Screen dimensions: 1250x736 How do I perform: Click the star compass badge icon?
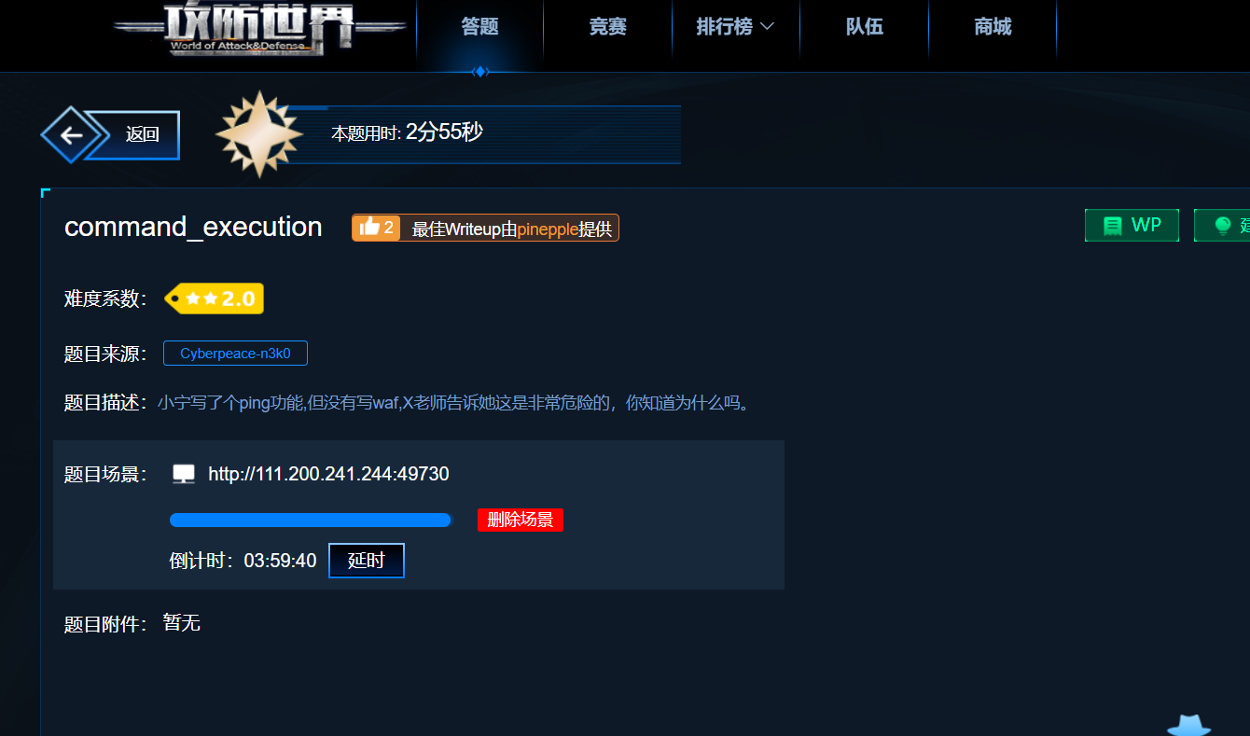click(259, 134)
